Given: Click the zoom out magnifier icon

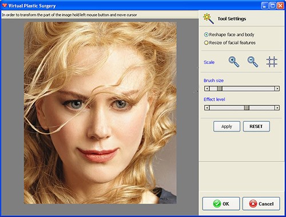Looking at the screenshot, I should 253,62.
